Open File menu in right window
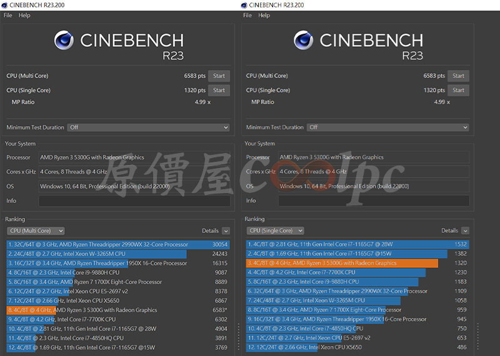500x356 pixels. point(247,15)
